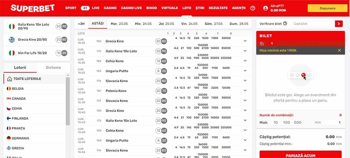The image size is (350, 158).
Task: Expand the Italia Keno 10e Loto 15:35 draw
Action: tap(245, 51)
